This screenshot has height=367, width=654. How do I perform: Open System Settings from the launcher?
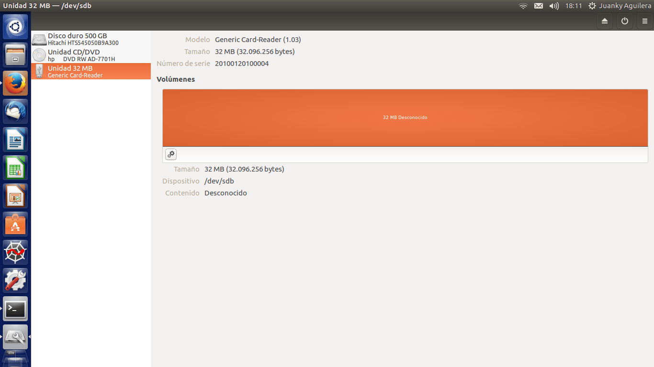(15, 281)
